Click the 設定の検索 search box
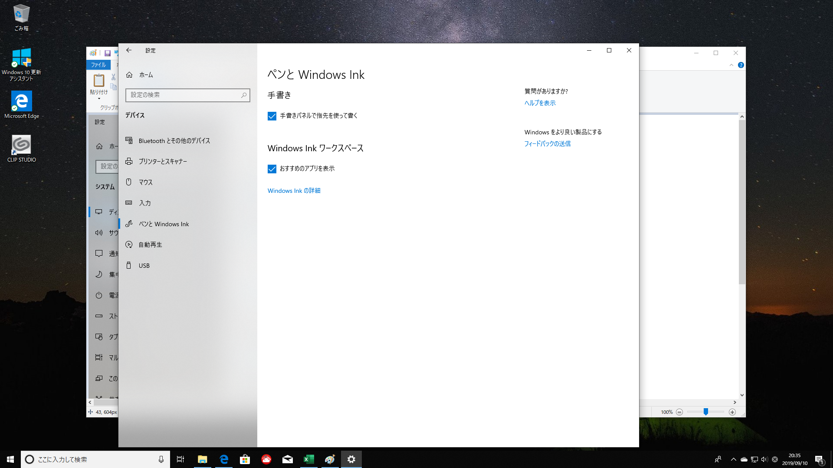 point(188,95)
